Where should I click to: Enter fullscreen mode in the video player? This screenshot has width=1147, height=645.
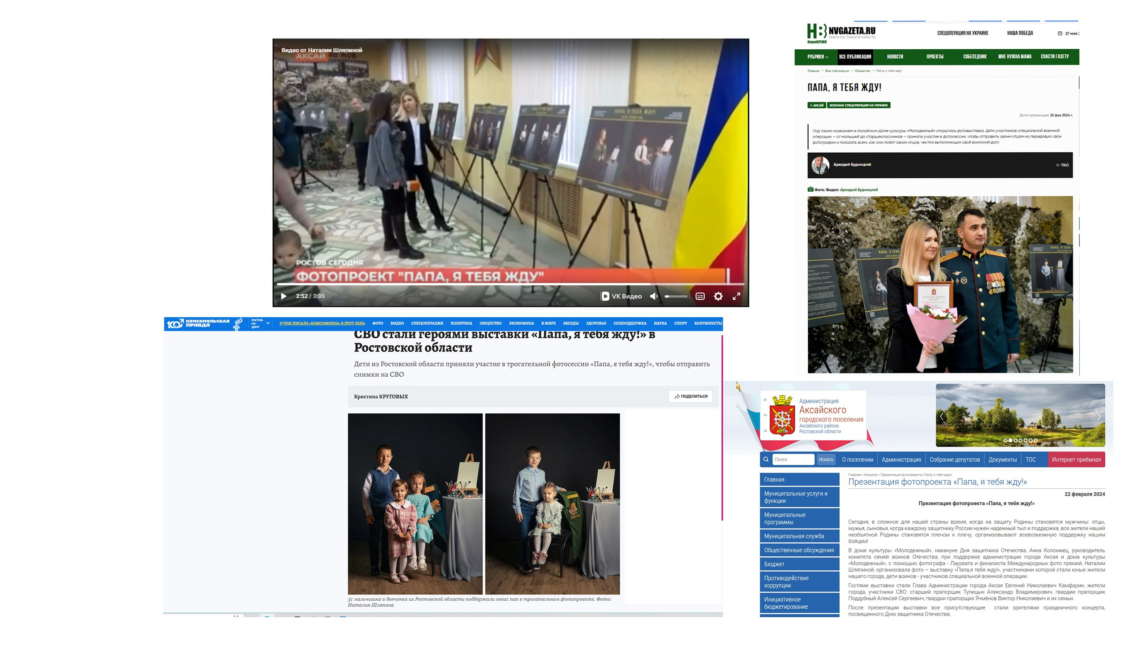pos(737,297)
